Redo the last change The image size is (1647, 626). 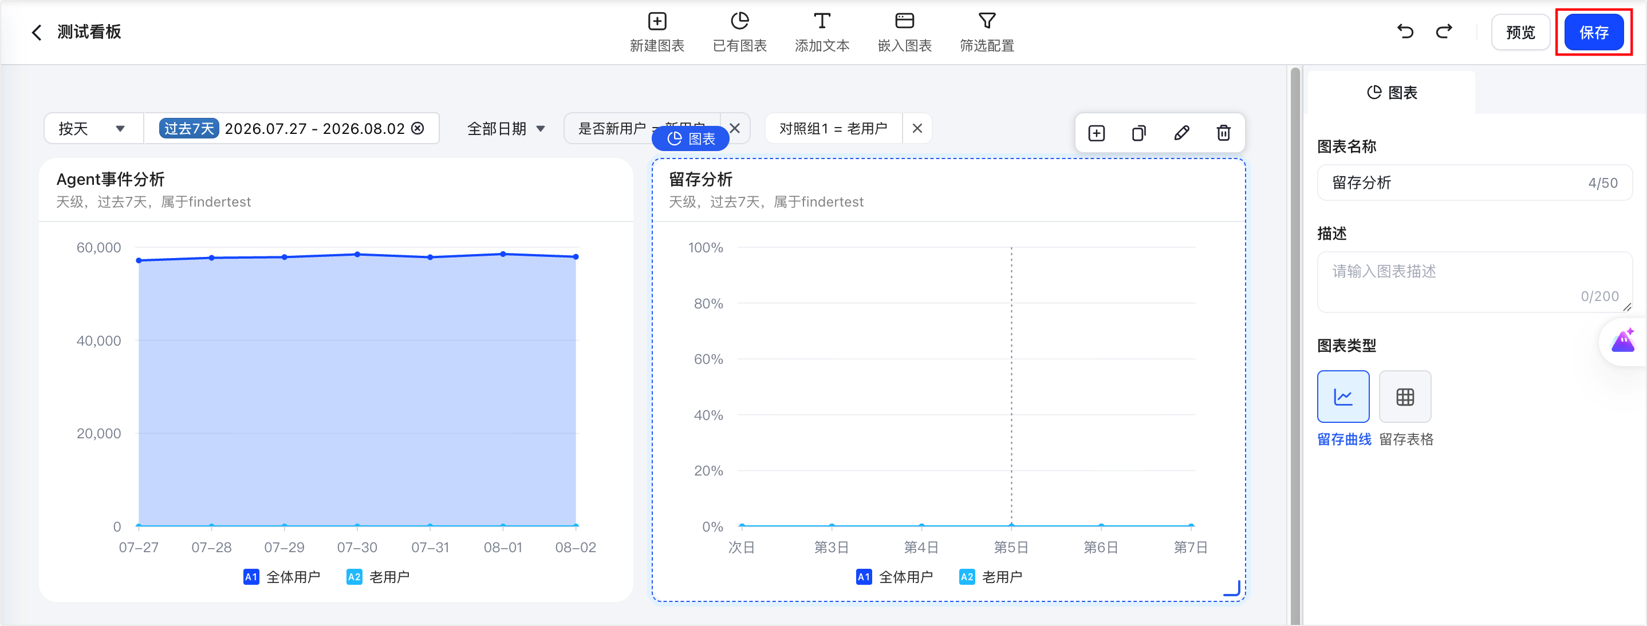(x=1444, y=31)
